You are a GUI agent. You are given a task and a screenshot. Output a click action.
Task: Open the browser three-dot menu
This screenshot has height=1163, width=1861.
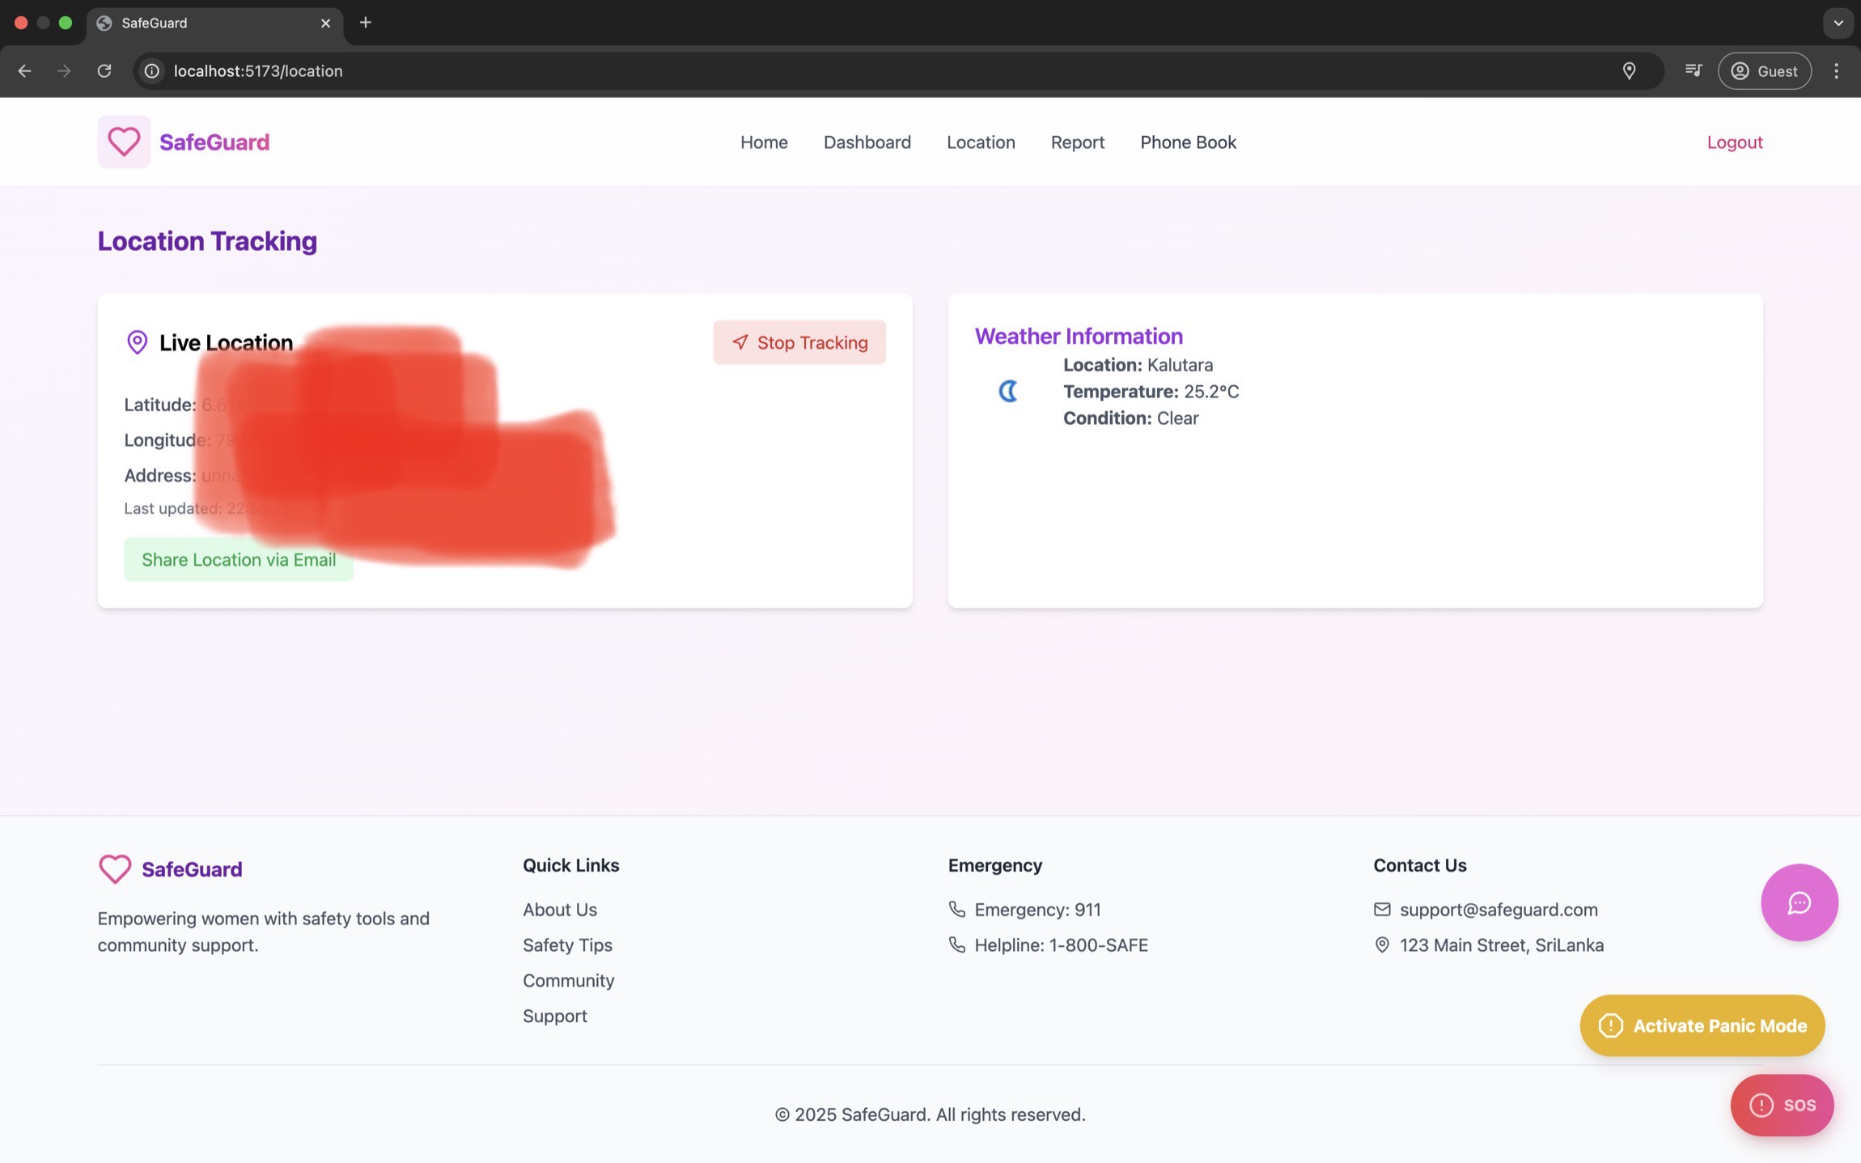pyautogui.click(x=1838, y=70)
